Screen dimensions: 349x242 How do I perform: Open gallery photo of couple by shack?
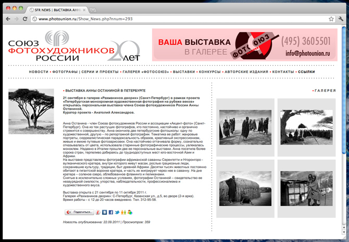(306, 188)
